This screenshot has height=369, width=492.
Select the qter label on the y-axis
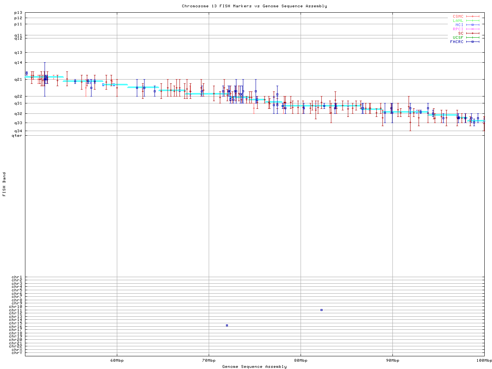(x=17, y=135)
